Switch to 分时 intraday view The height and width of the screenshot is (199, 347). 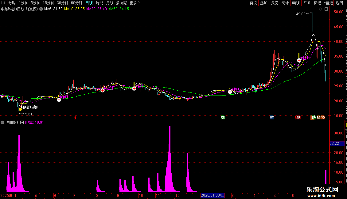coord(12,3)
